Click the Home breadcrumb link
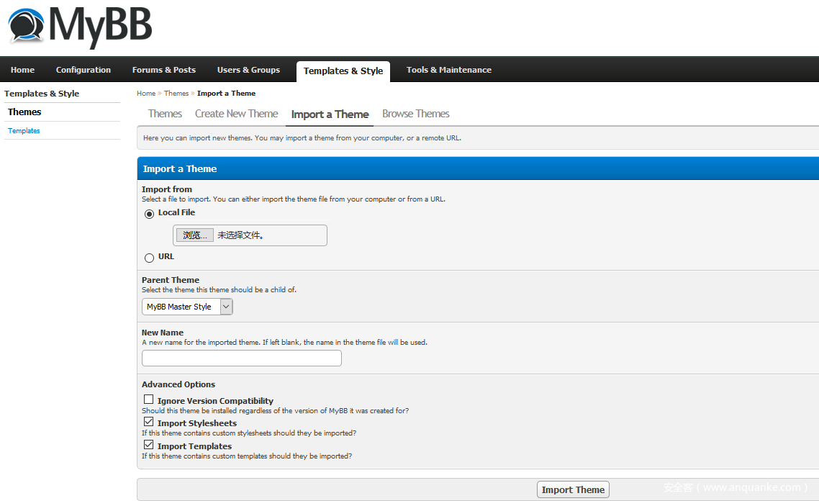 tap(146, 94)
